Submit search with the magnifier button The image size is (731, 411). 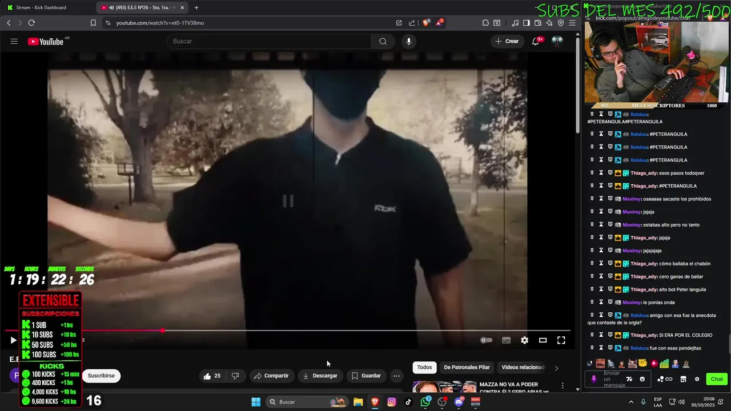[x=383, y=41]
